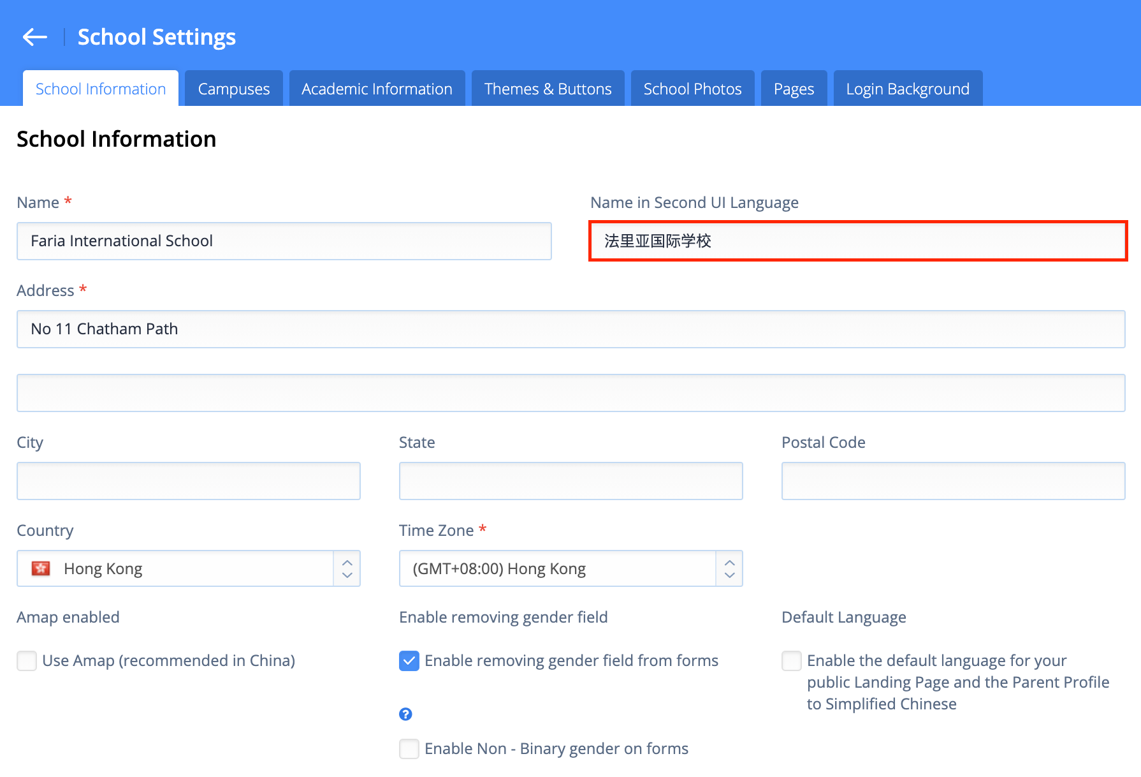The height and width of the screenshot is (777, 1141).
Task: Select the Pages tab
Action: click(794, 89)
